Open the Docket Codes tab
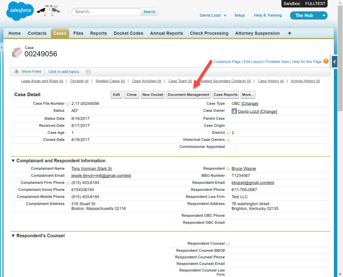 point(128,33)
